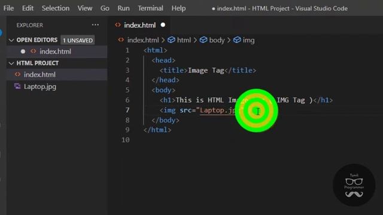383x215 pixels.
Task: Click line number 10 in the gutter
Action: [x=125, y=140]
